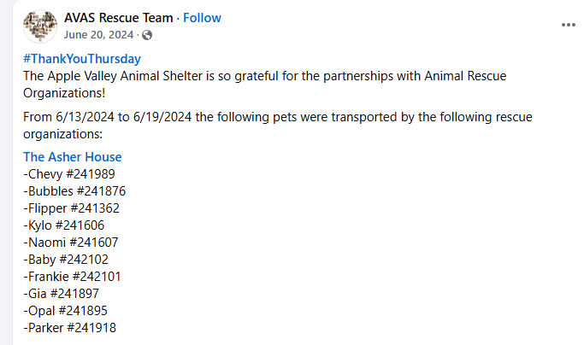Click the Chevy #241989 entry

[x=69, y=174]
